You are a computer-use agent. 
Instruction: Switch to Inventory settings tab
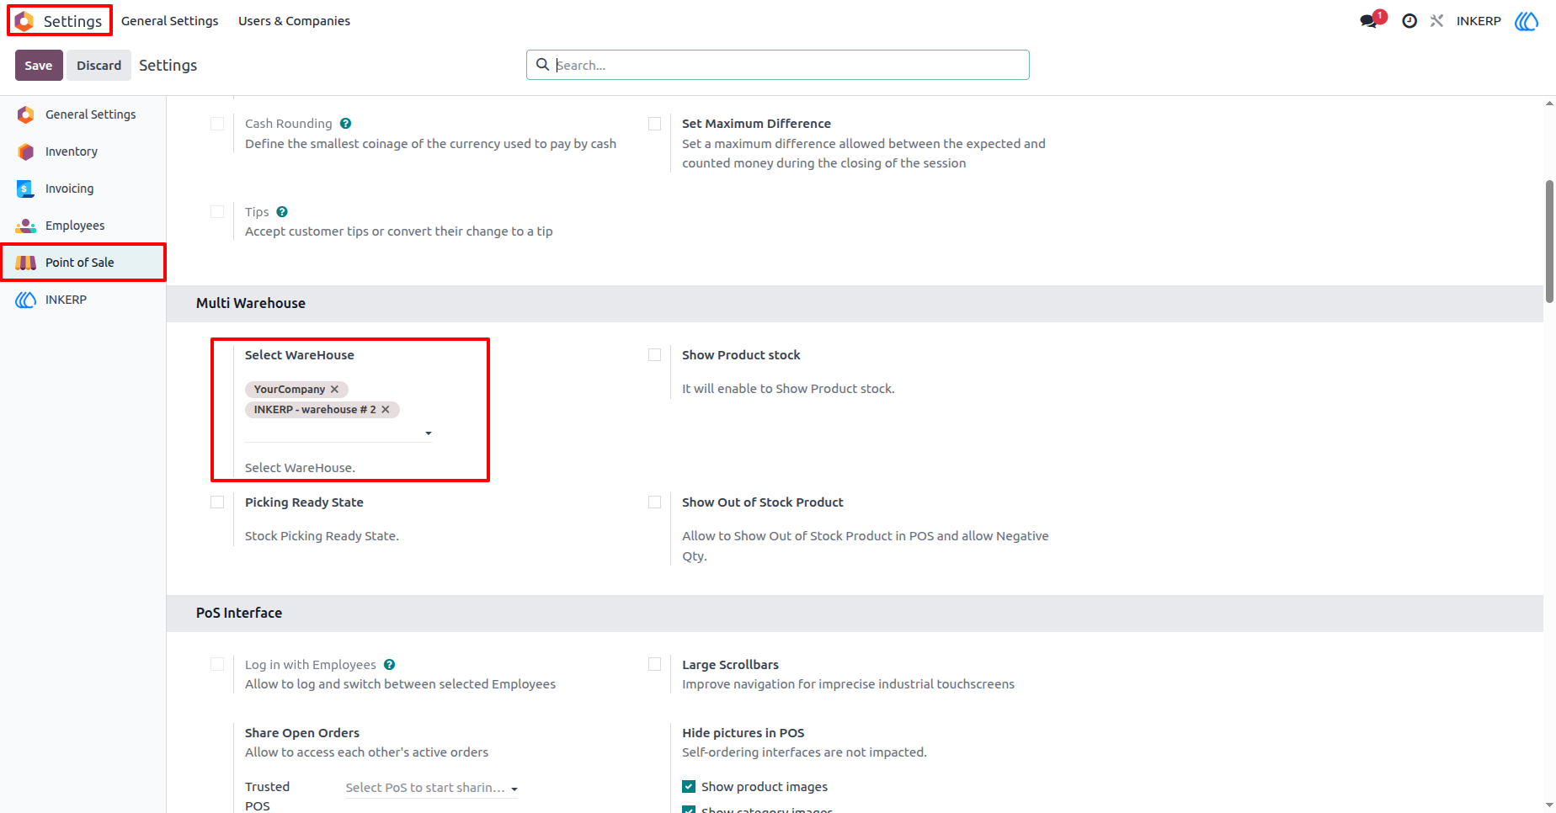[x=83, y=151]
